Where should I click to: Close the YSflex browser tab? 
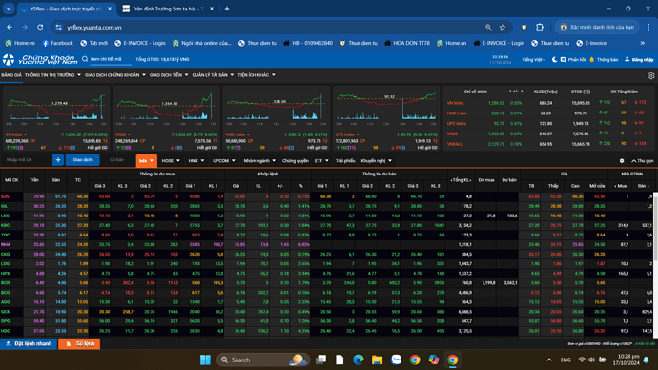pos(110,9)
